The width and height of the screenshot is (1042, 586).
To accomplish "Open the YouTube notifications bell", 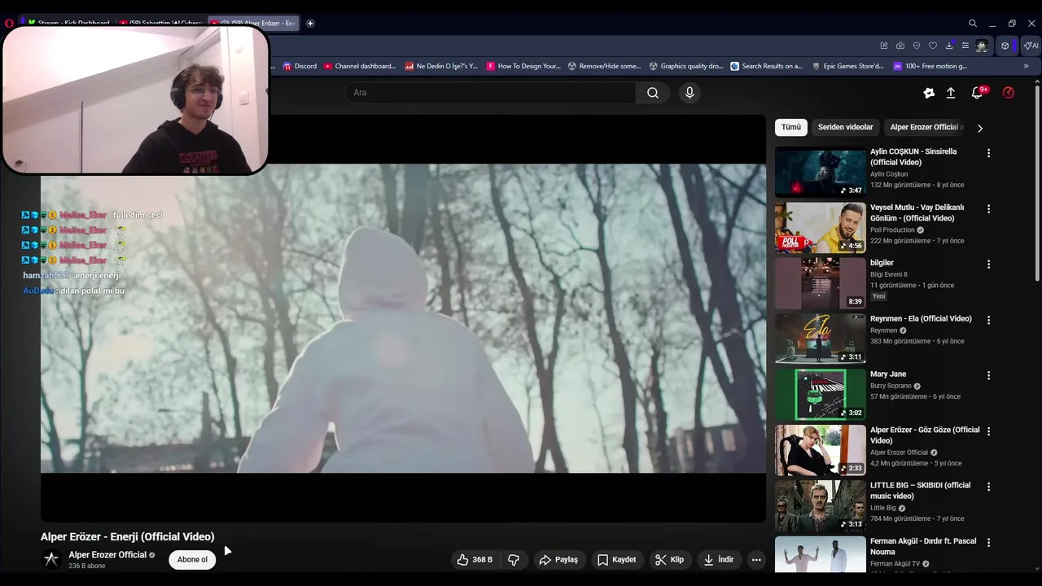I will (978, 93).
